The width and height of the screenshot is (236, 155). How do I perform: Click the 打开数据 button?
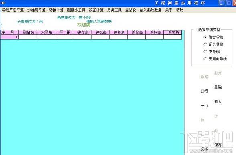pos(211,75)
